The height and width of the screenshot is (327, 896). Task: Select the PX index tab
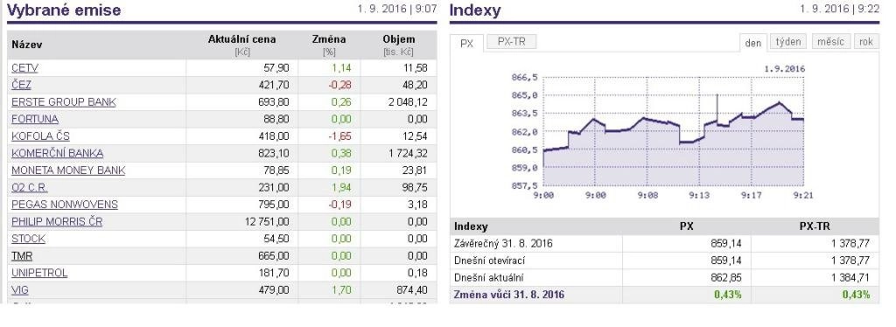[x=467, y=44]
